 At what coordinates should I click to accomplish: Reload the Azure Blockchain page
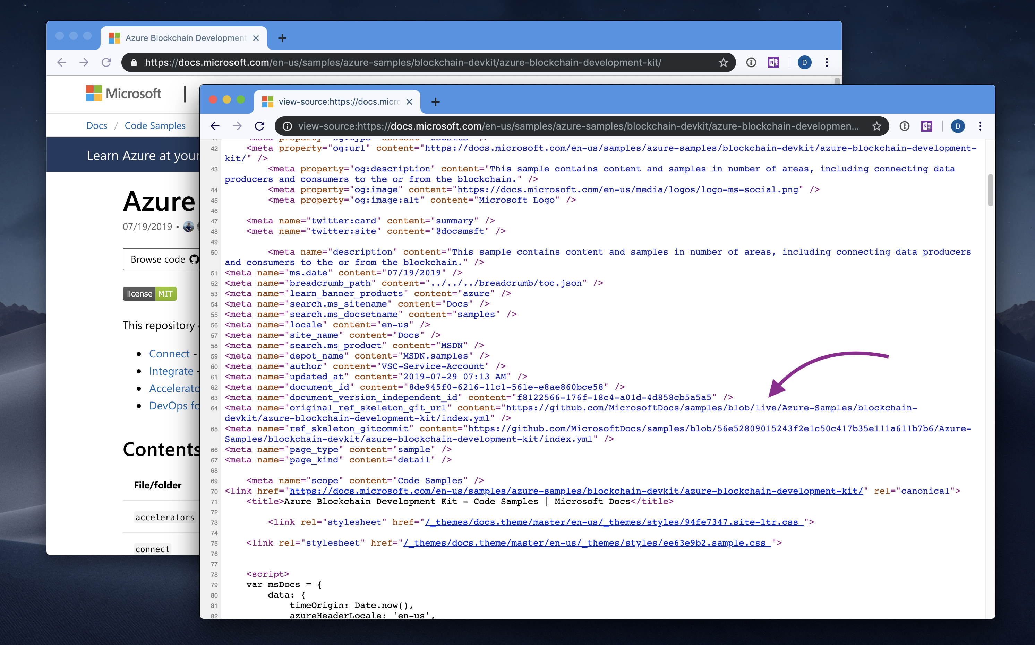tap(106, 62)
